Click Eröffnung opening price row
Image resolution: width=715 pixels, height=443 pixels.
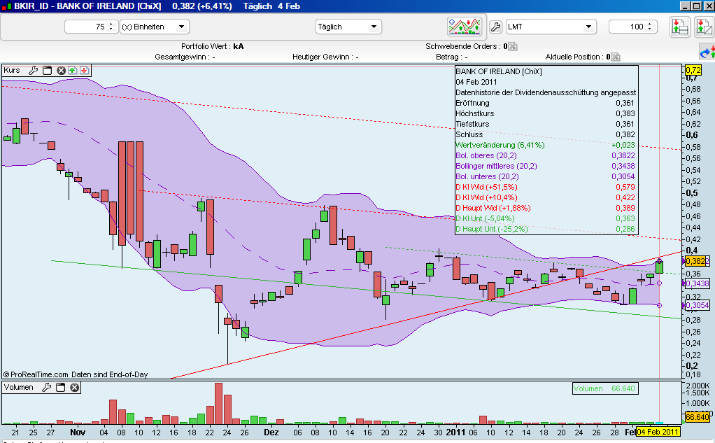point(546,103)
